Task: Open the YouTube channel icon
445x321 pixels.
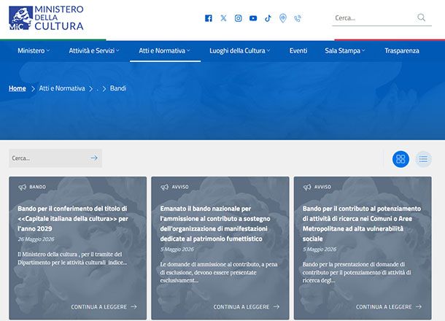Action: (x=253, y=18)
